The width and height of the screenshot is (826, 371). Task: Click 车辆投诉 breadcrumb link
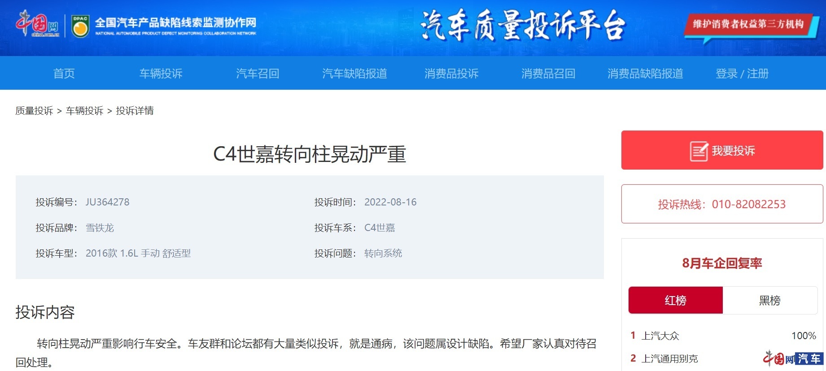(x=85, y=111)
